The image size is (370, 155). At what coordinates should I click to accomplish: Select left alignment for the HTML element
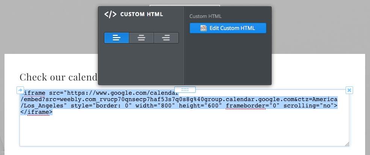pos(116,38)
